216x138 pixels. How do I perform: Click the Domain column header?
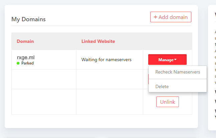click(25, 41)
